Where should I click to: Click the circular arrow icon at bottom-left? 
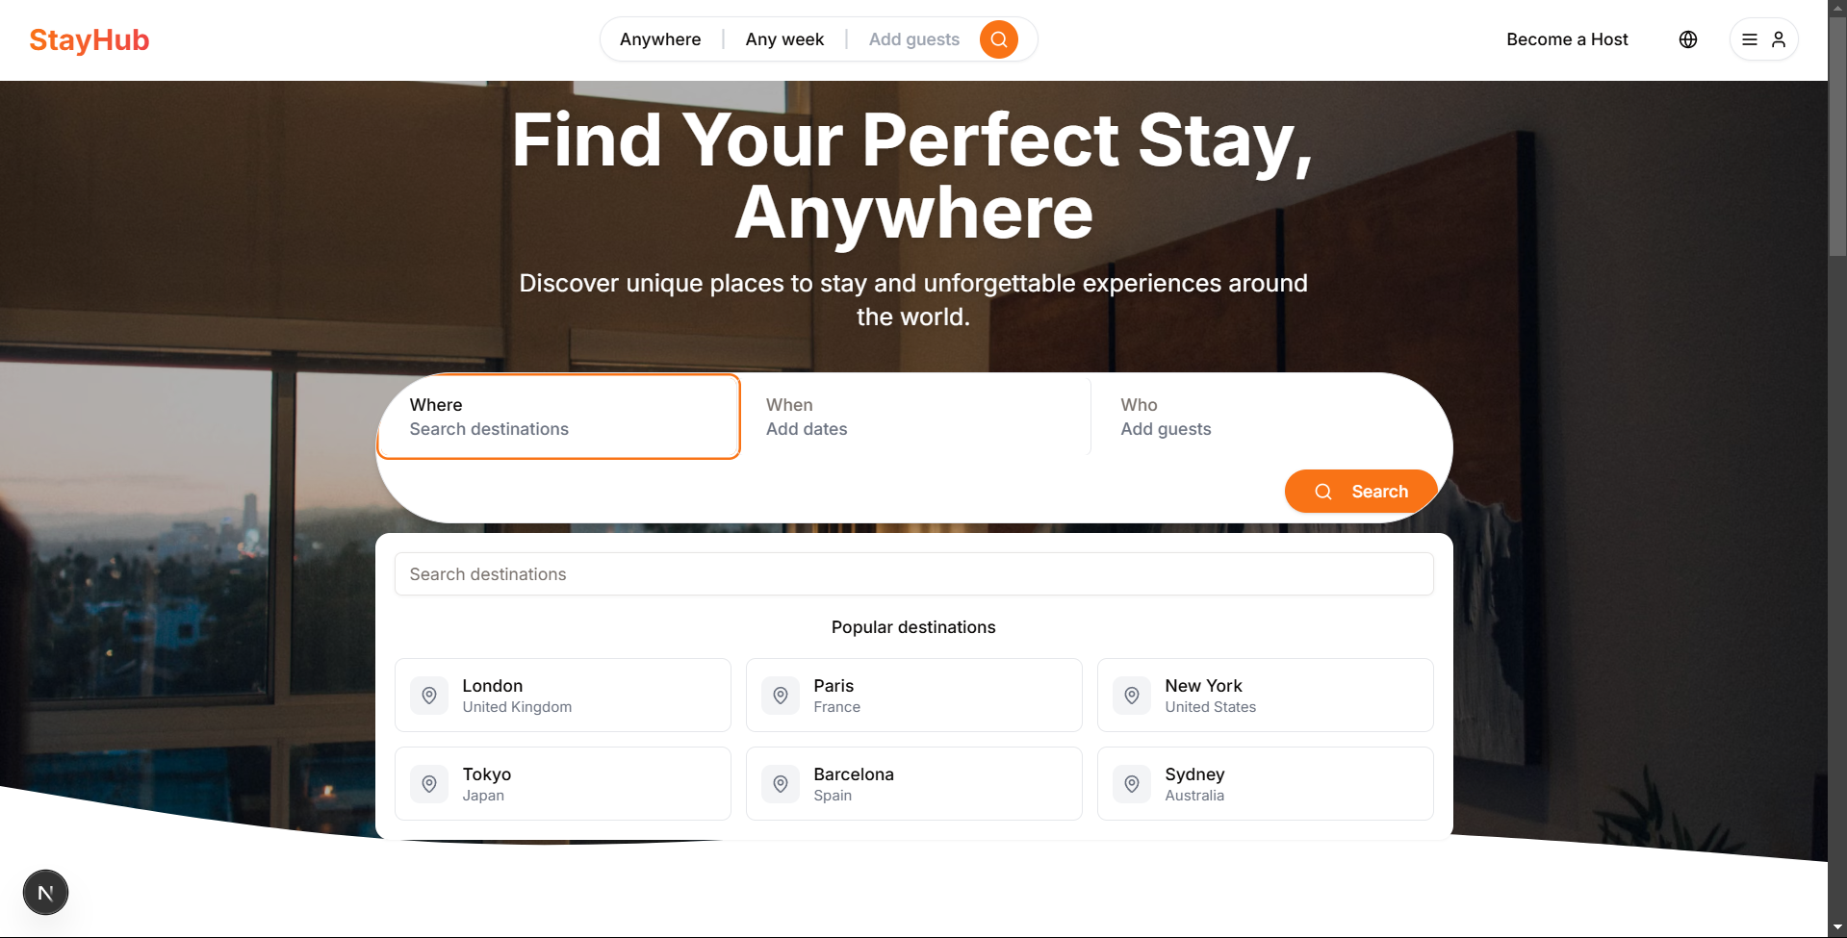coord(45,892)
